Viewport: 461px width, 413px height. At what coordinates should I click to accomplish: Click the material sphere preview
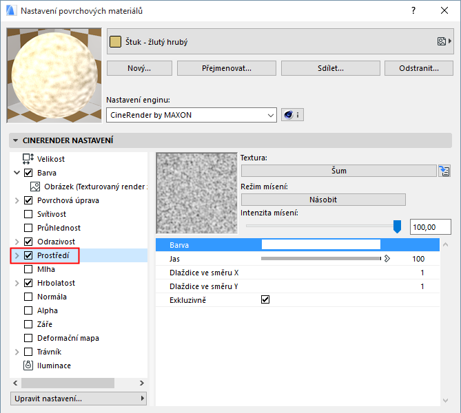(x=54, y=76)
